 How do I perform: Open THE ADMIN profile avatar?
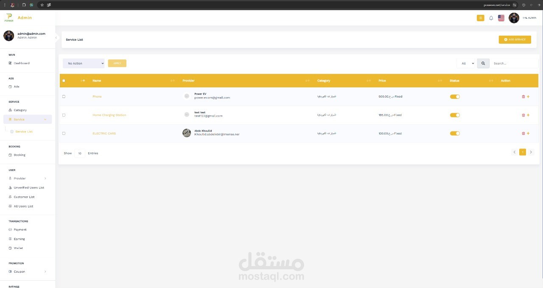(x=514, y=18)
